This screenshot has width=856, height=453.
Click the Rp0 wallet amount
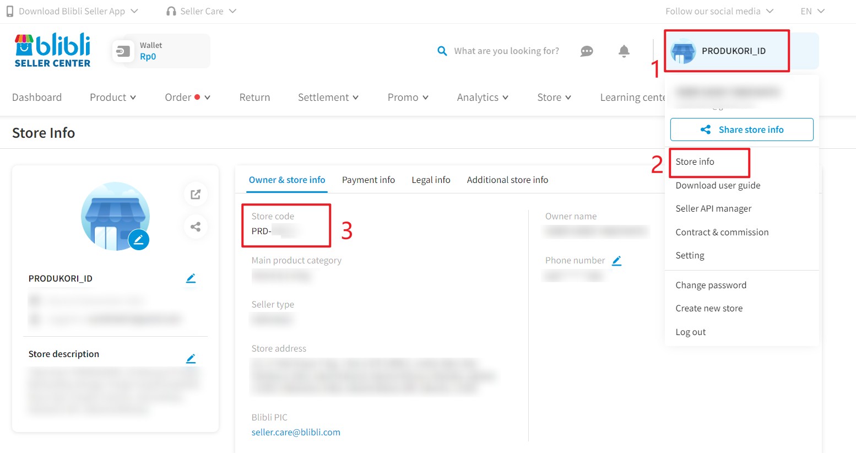pos(148,57)
